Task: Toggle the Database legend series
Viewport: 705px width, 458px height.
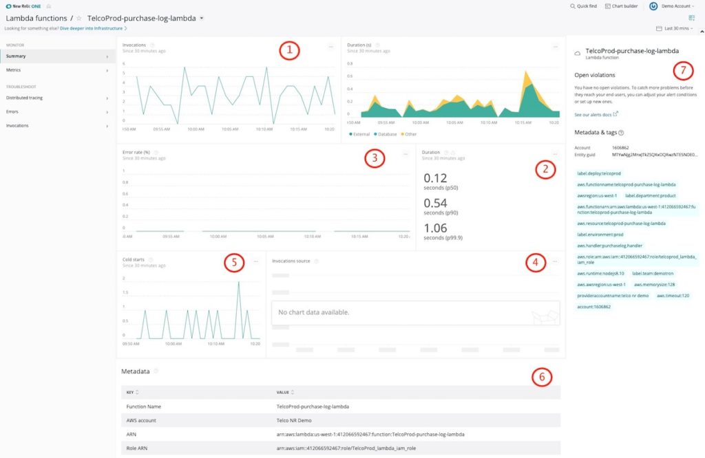Action: pyautogui.click(x=386, y=134)
